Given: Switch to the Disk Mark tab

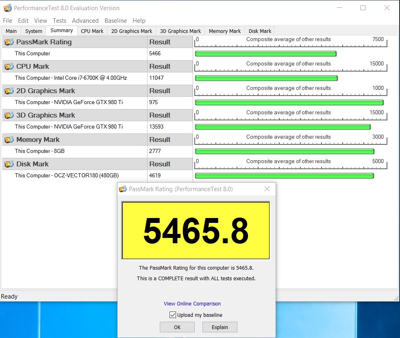Looking at the screenshot, I should click(260, 31).
